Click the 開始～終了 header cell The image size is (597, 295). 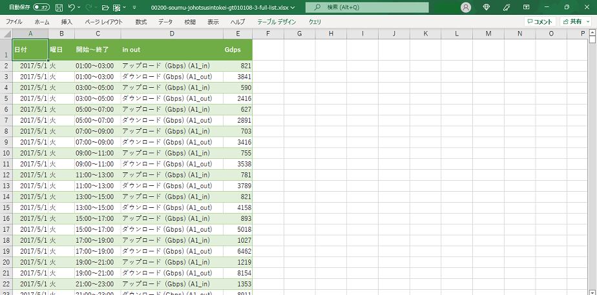98,50
